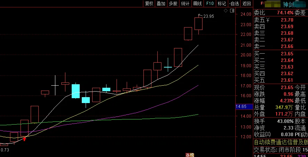Select the 买五 23.61 bid row
This screenshot has height=157, width=308.
[x=281, y=80]
